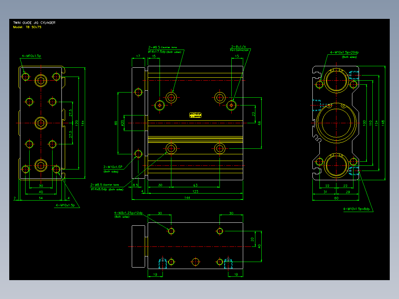Click the 'ø14x8.5dp' counter bore note
399x299 pixels.
coord(99,189)
